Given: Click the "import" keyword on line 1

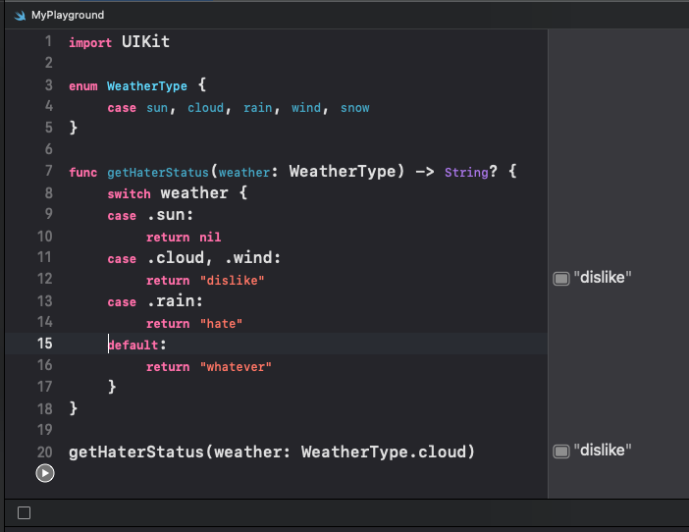Looking at the screenshot, I should 90,42.
